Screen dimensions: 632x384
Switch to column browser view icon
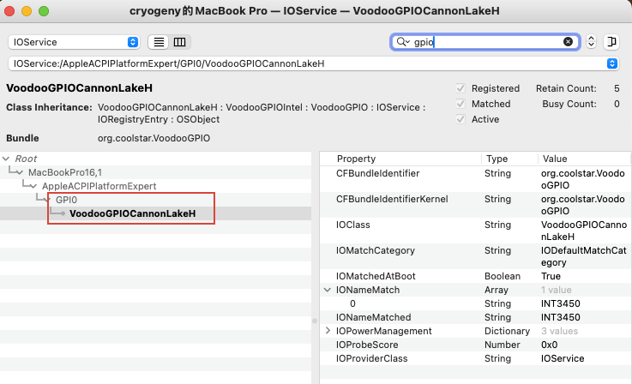(x=180, y=42)
